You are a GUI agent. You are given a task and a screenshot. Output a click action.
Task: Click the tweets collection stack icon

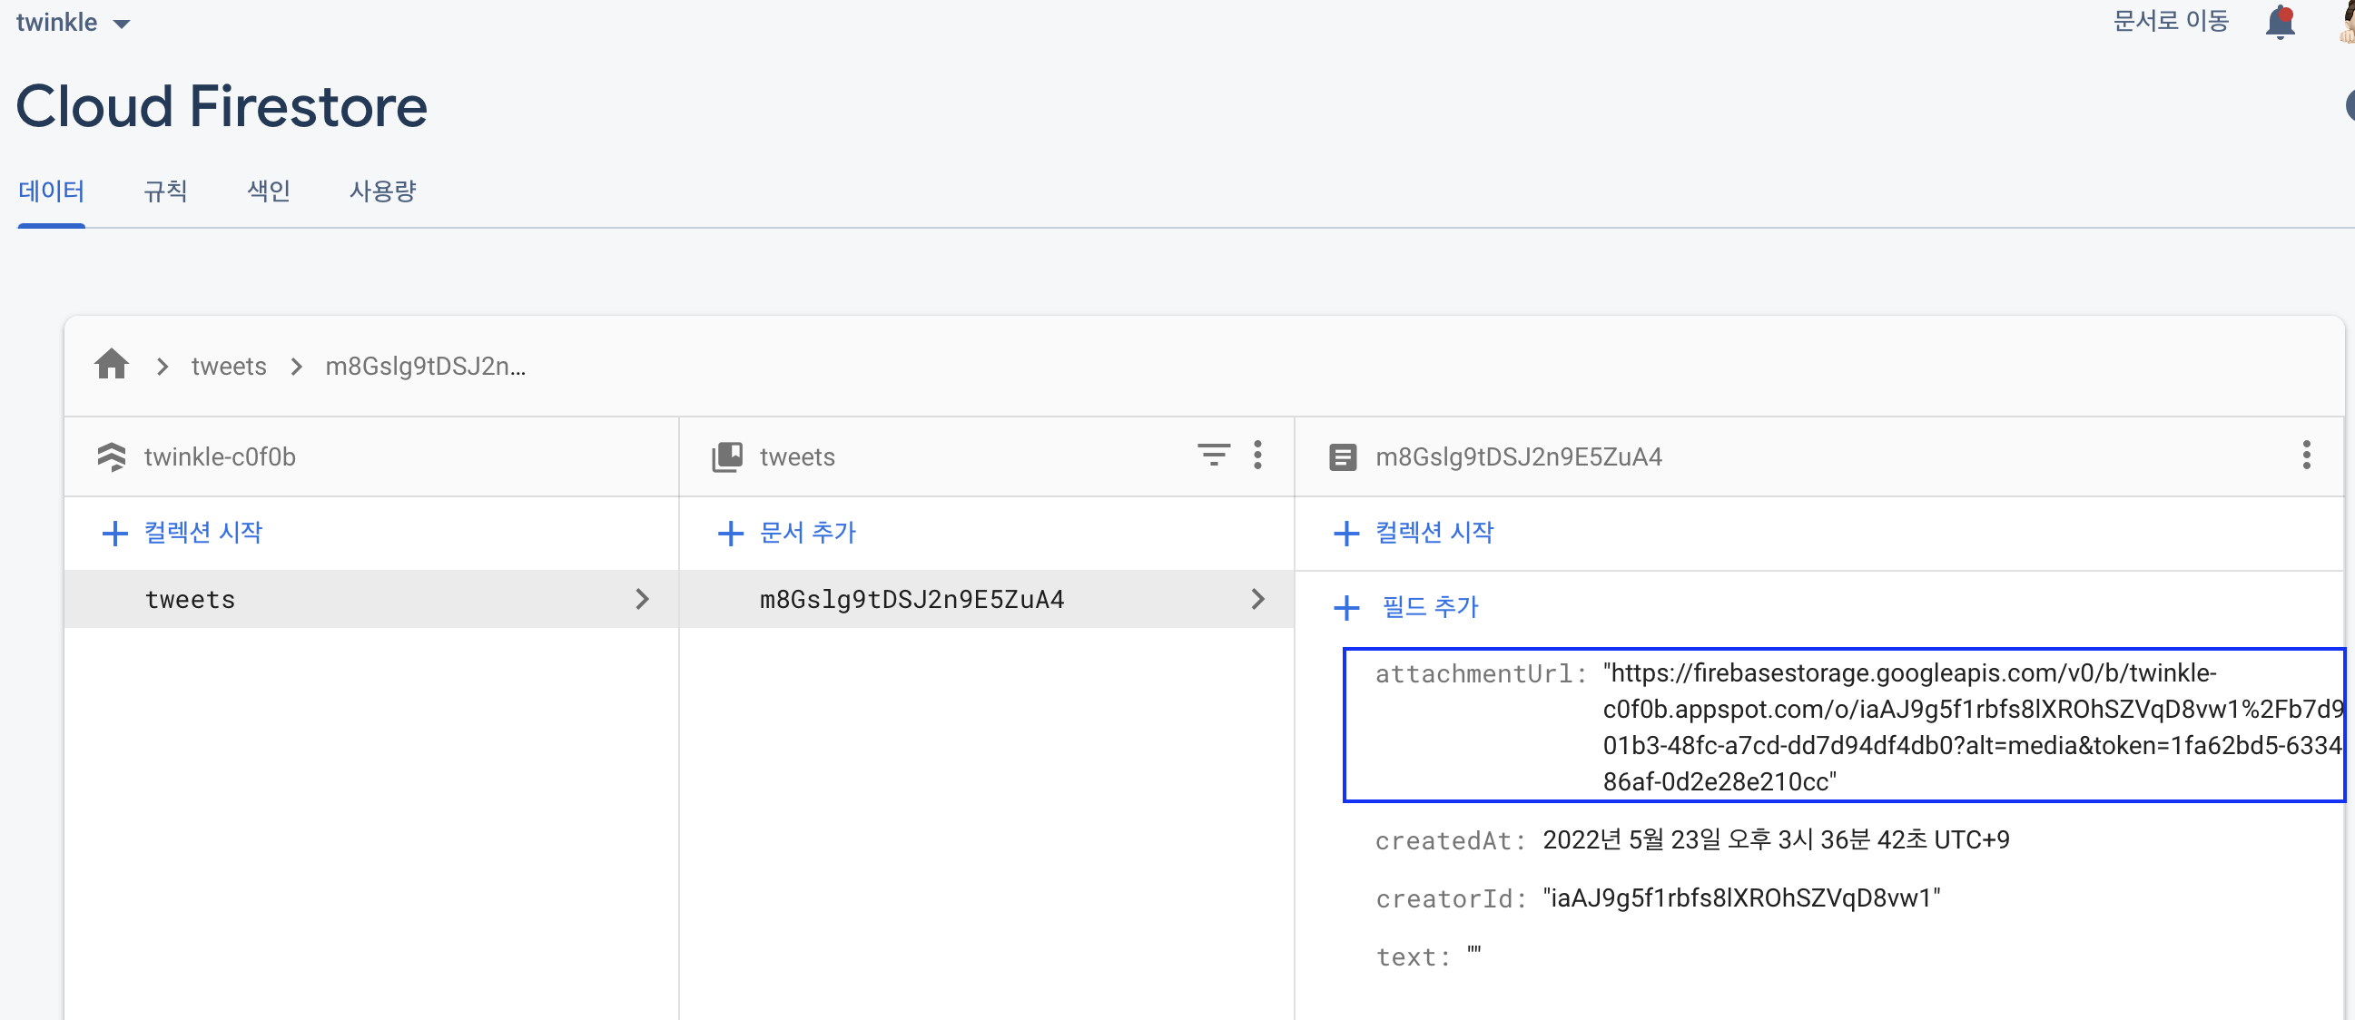[727, 457]
